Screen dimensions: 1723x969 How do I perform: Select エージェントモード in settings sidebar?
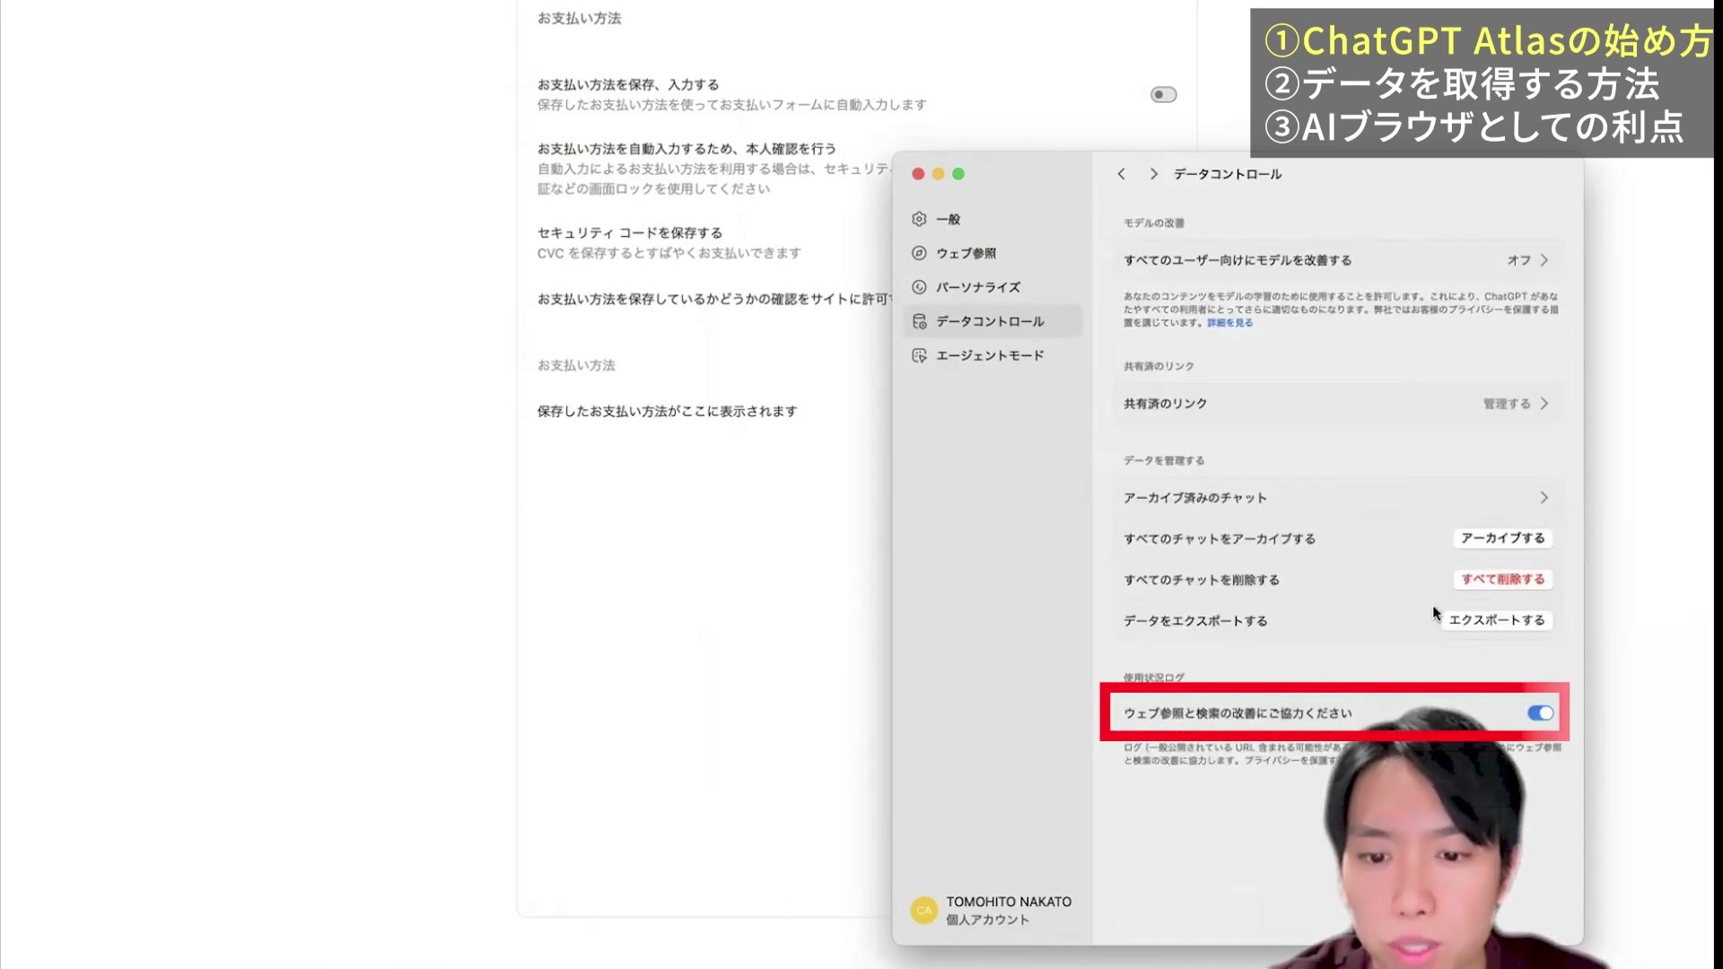pyautogui.click(x=992, y=355)
